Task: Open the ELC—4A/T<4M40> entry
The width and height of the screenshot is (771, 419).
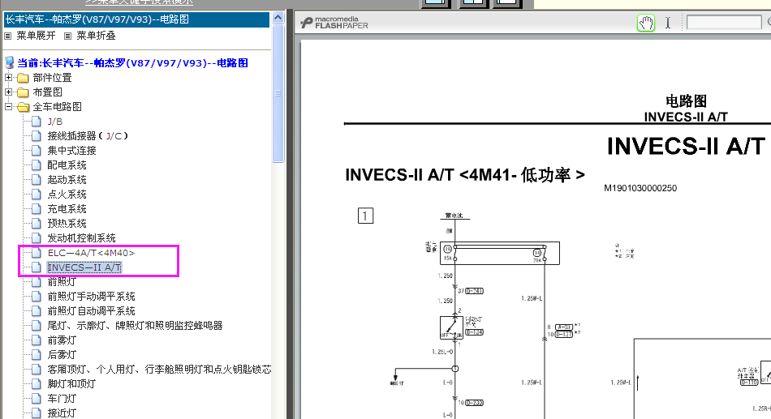Action: [x=91, y=253]
